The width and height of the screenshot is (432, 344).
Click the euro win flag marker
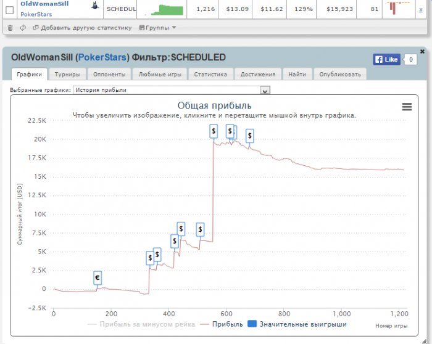tap(98, 278)
